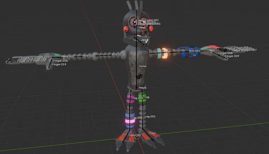Select the Arm.001 bone label
Screen dimensions: 269x154
194,51
